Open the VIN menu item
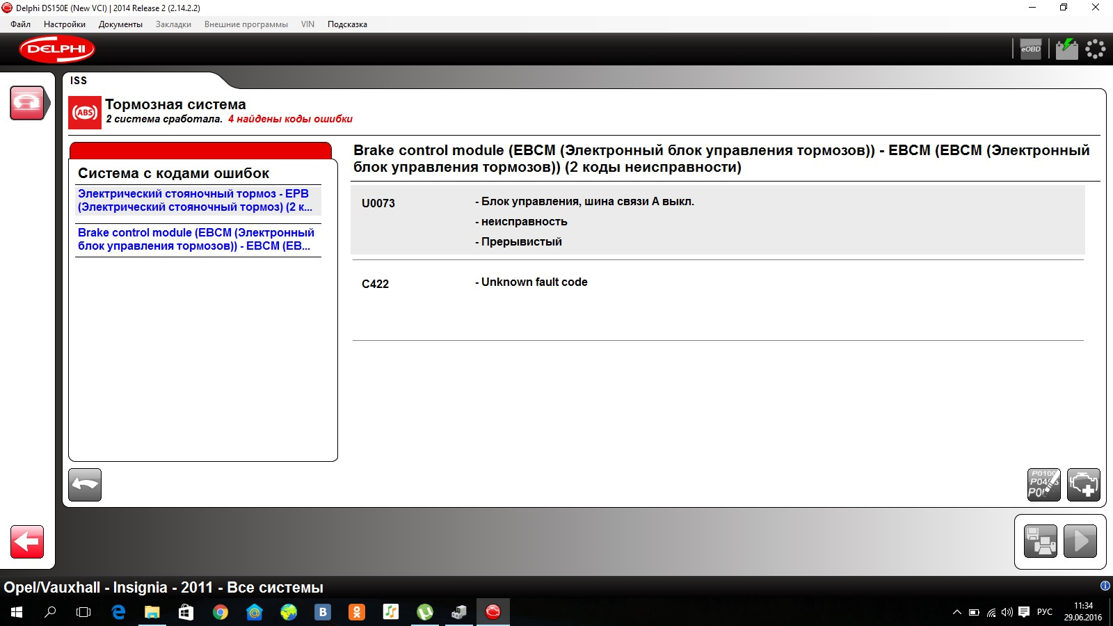Screen dimensions: 1113x626 tap(307, 24)
